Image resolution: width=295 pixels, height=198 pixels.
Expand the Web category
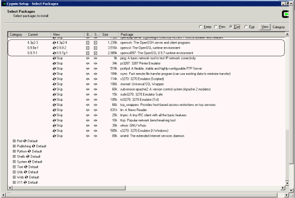coord(14,177)
